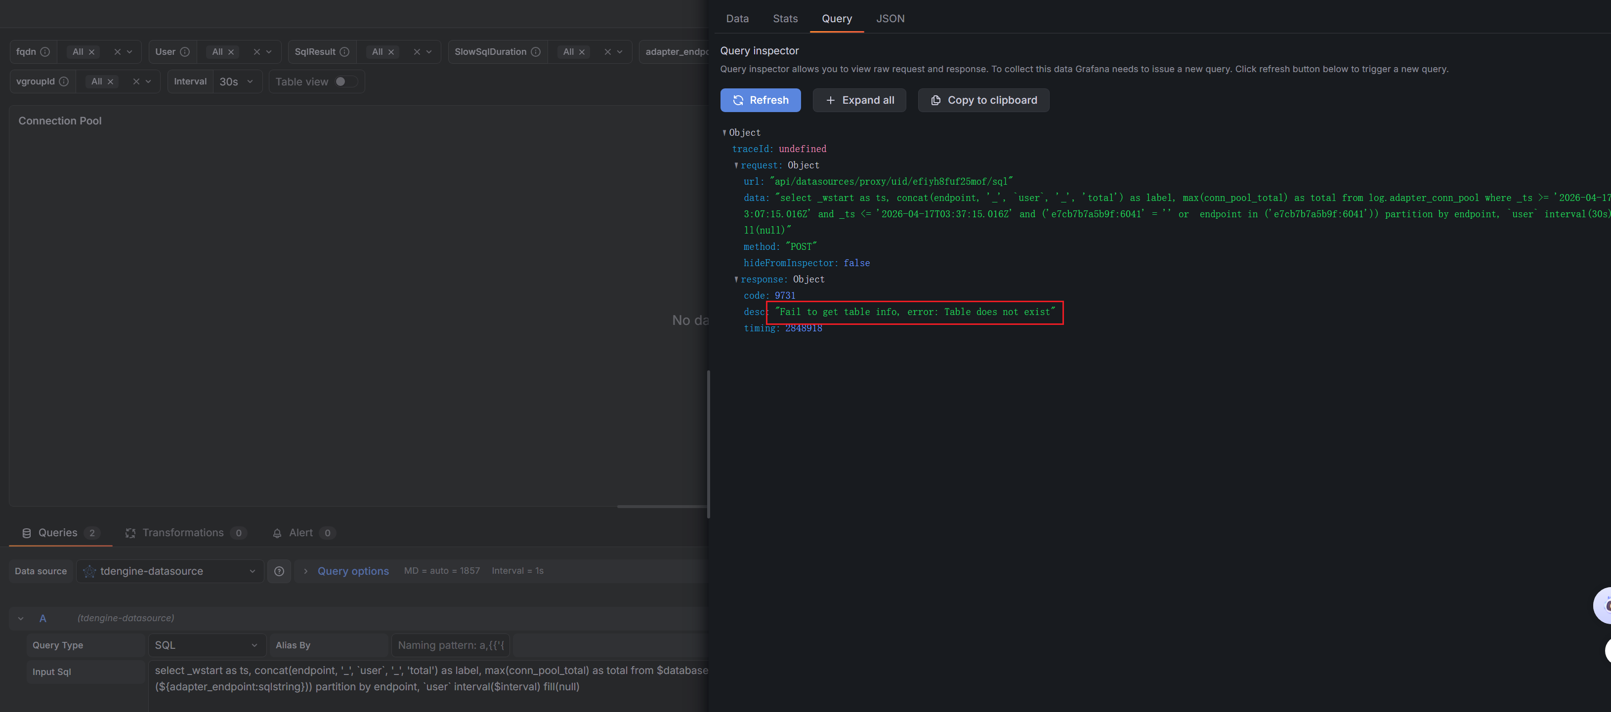The image size is (1611, 712).
Task: Click Copy to clipboard button
Action: [x=983, y=100]
